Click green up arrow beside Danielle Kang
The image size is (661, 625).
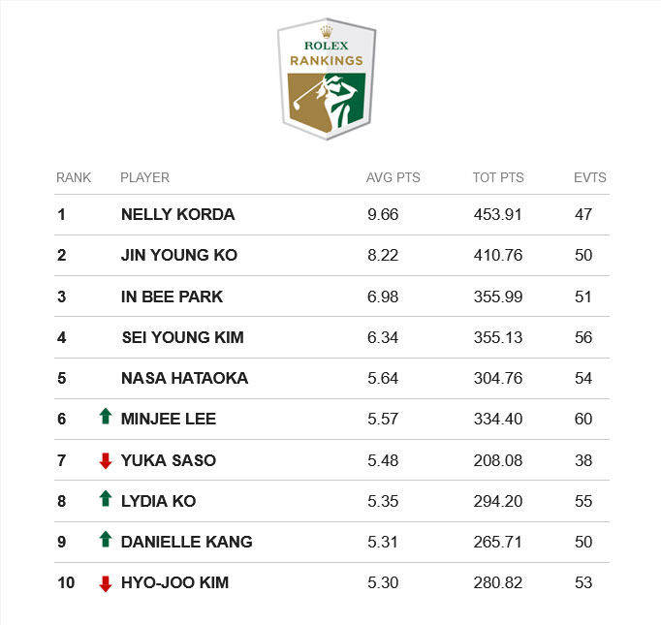click(x=106, y=541)
